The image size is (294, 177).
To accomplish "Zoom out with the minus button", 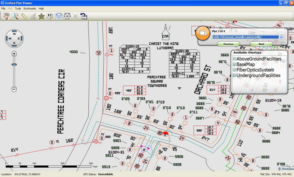I will click(14, 89).
